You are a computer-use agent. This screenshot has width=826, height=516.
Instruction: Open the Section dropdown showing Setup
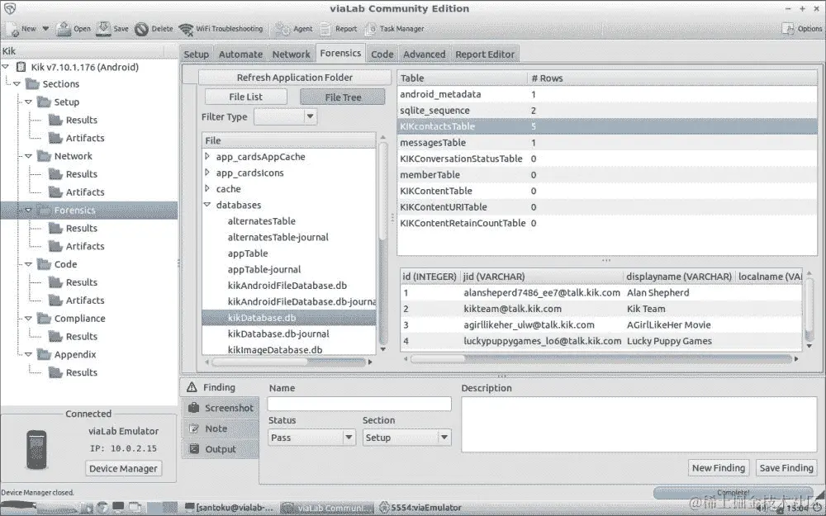coord(406,438)
